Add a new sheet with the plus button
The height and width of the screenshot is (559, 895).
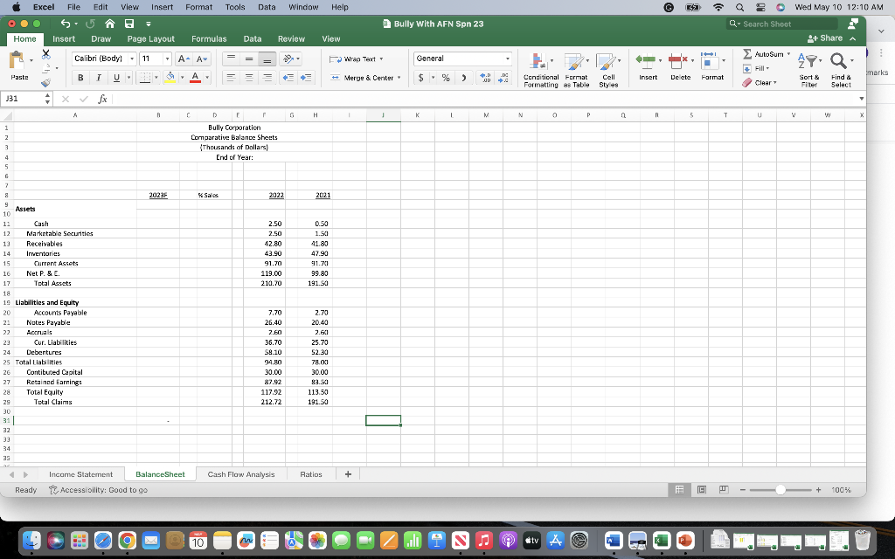click(347, 473)
